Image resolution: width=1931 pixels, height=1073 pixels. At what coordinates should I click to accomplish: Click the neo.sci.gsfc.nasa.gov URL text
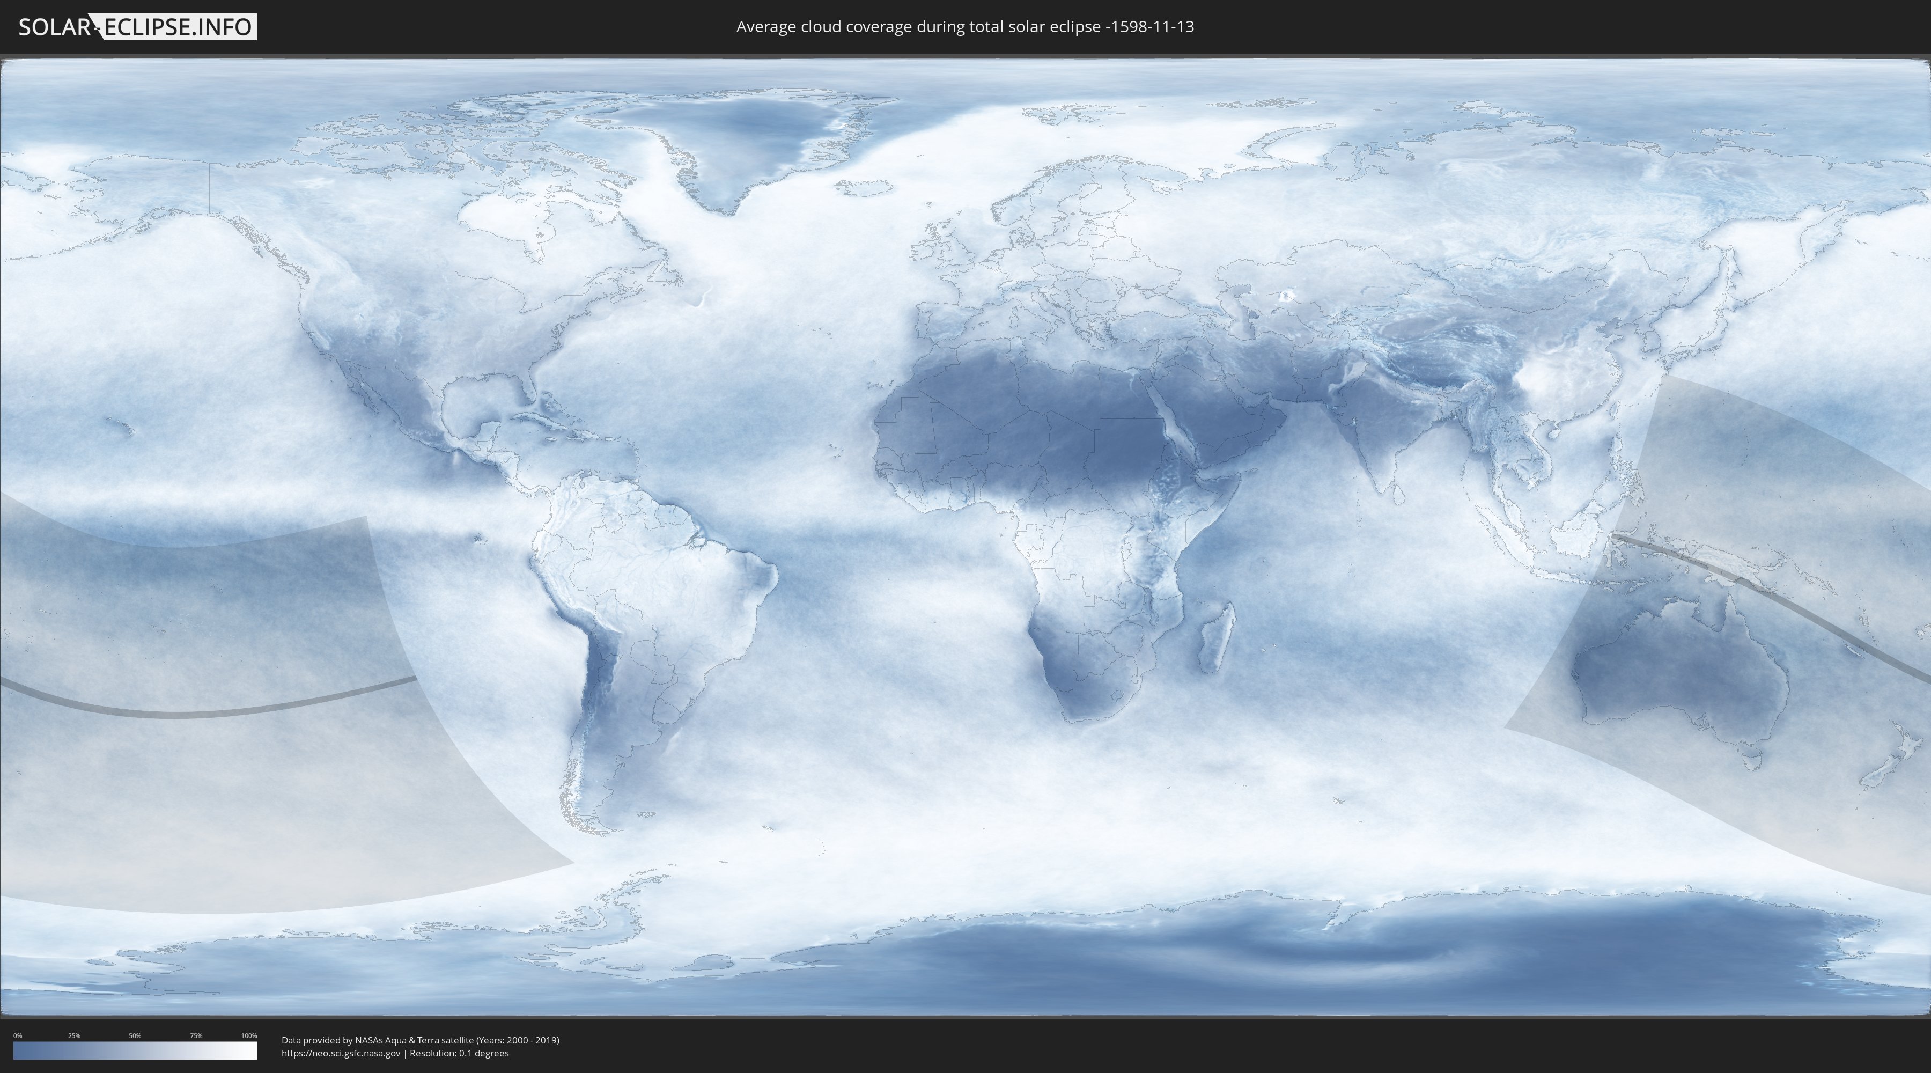tap(340, 1054)
